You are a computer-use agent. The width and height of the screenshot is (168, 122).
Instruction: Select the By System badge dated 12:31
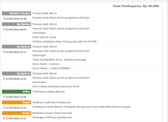pyautogui.click(x=16, y=74)
